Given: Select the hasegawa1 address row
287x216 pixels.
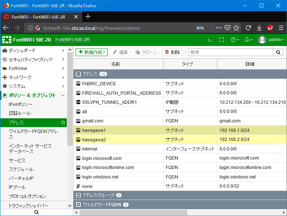Looking at the screenshot, I should (x=180, y=130).
